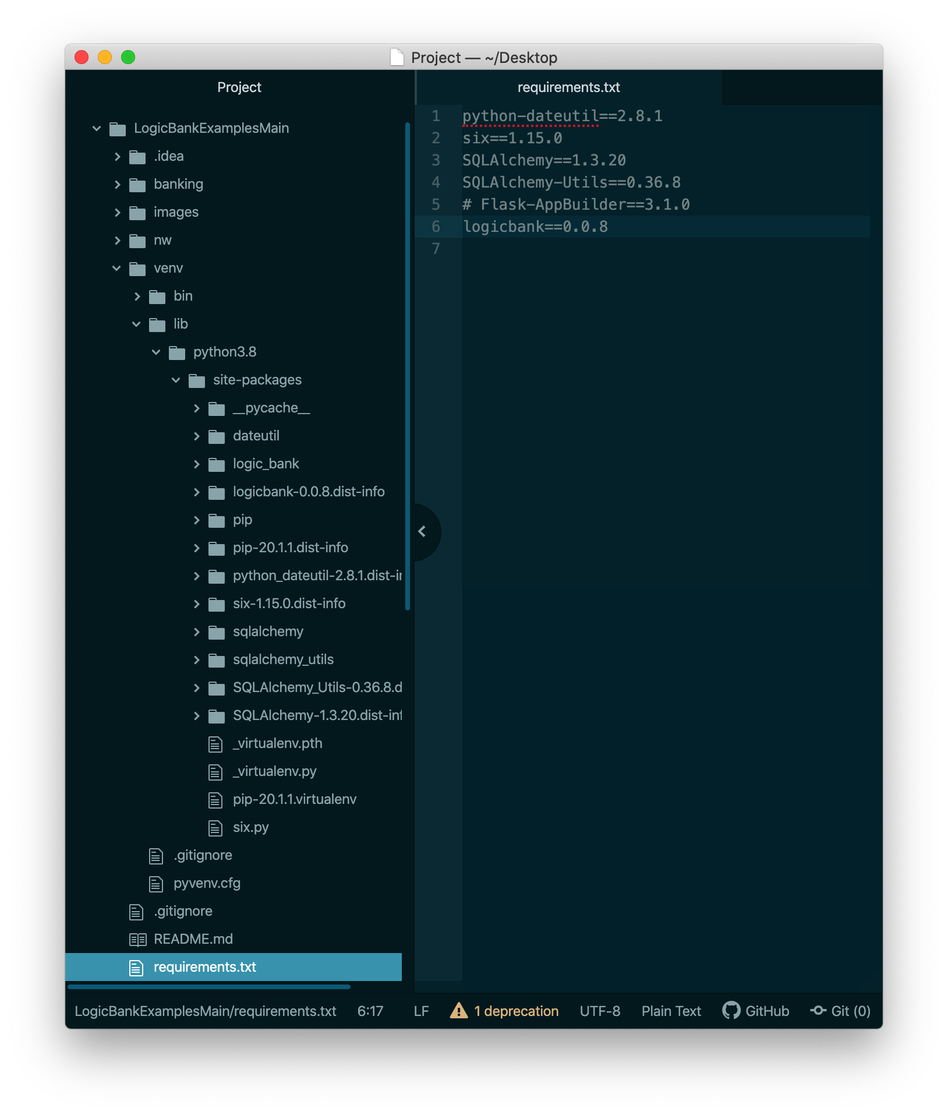Image resolution: width=948 pixels, height=1115 pixels.
Task: Expand the bin folder chevron
Action: [x=137, y=296]
